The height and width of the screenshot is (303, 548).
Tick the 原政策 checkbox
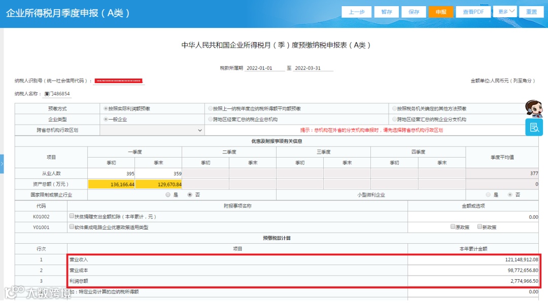coord(453,226)
